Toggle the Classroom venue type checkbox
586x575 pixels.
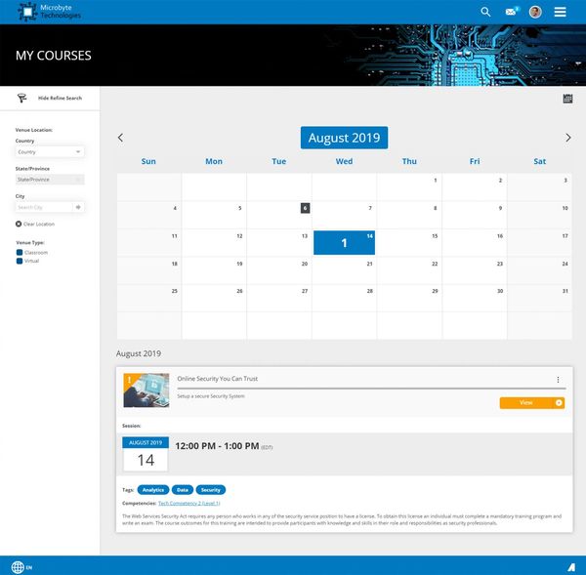pos(20,253)
